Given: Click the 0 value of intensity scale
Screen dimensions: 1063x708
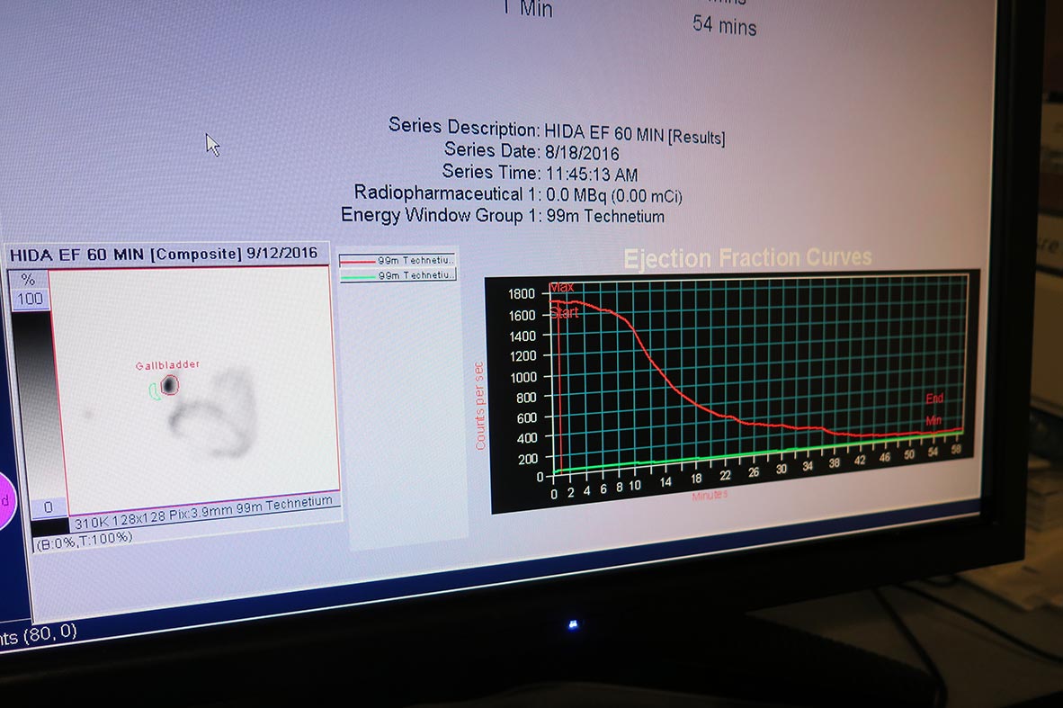Looking at the screenshot, I should (x=48, y=507).
